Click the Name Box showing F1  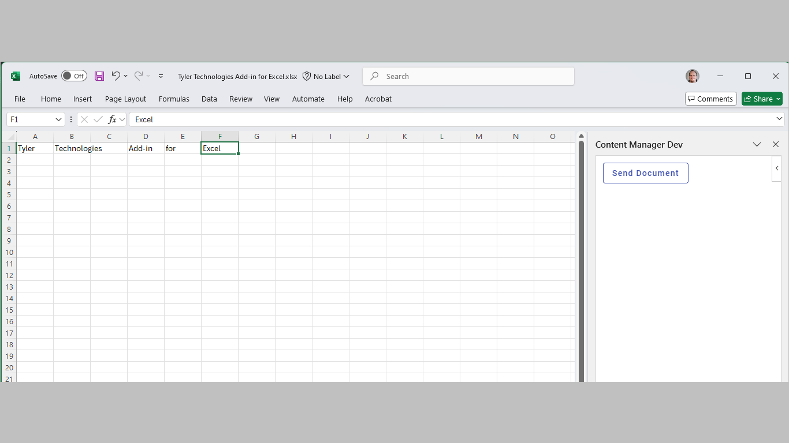pyautogui.click(x=31, y=119)
